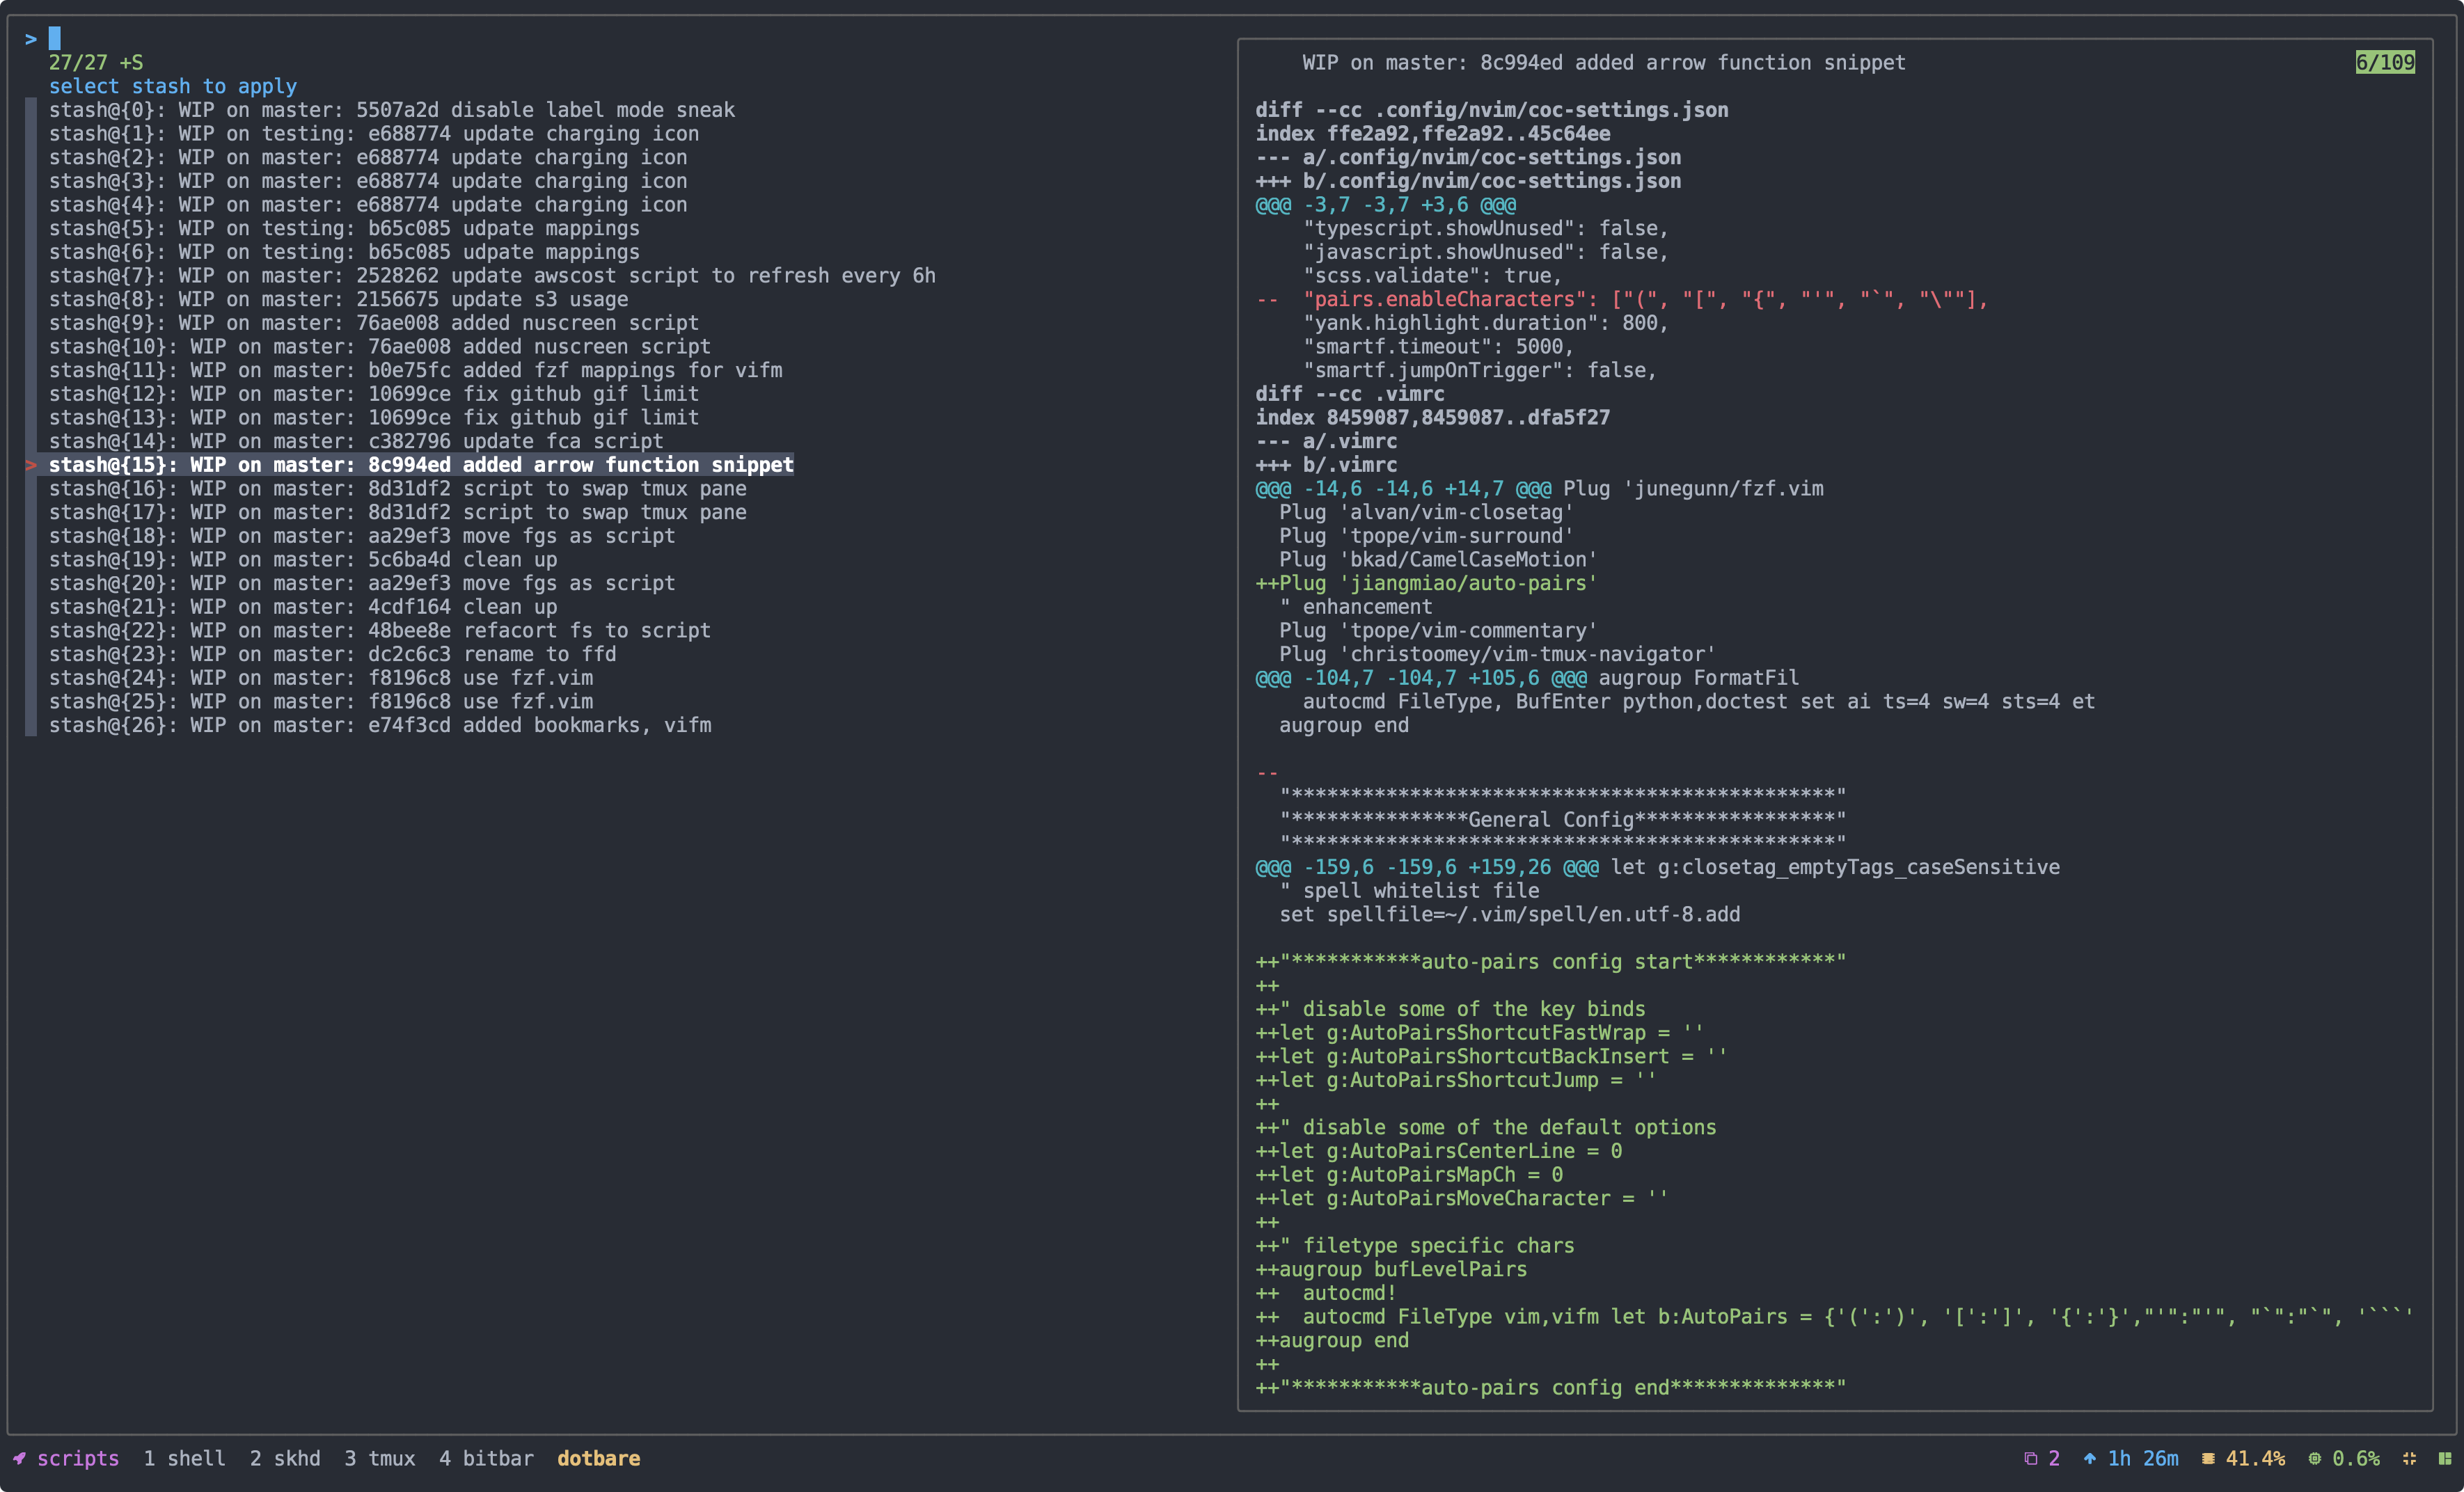This screenshot has width=2464, height=1492.
Task: Switch to tmux window 4 bitbar
Action: [x=486, y=1458]
